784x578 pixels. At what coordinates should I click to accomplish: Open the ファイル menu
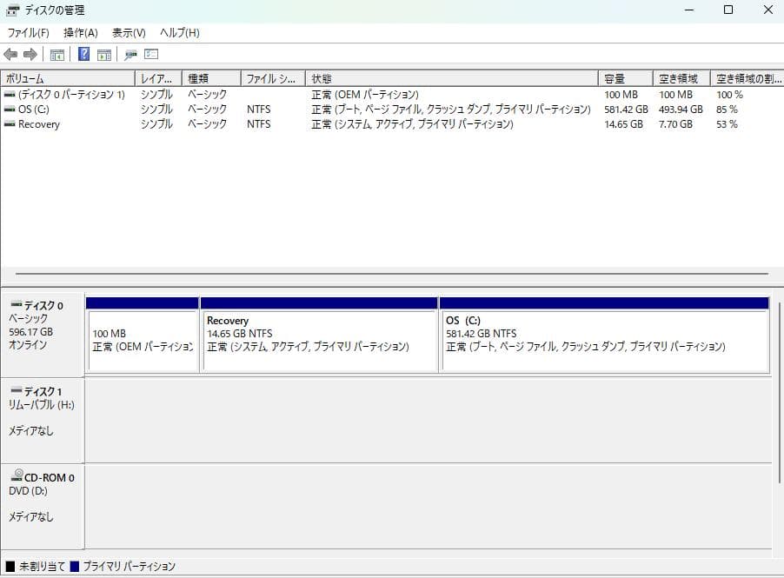(23, 32)
